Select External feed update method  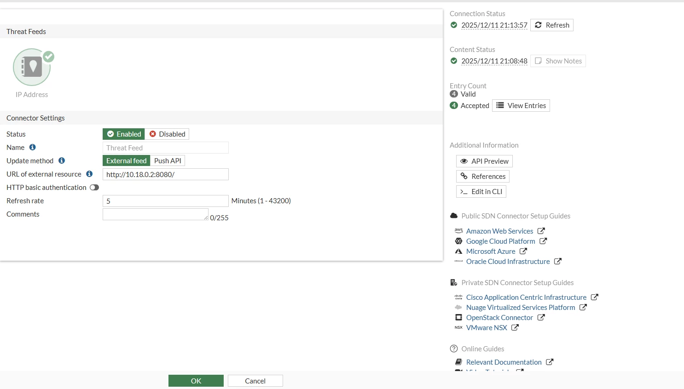point(127,160)
